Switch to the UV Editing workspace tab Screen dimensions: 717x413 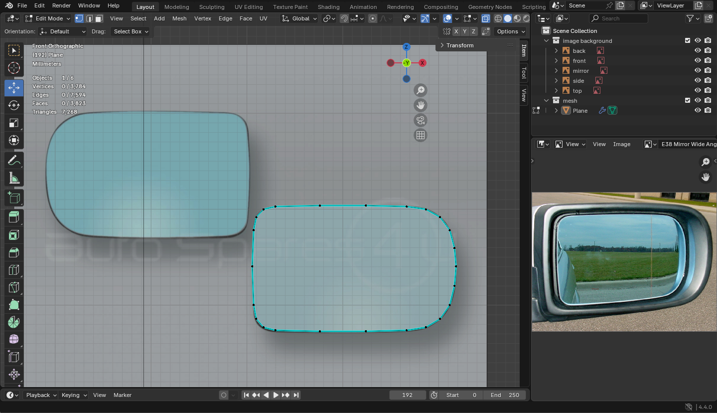[249, 7]
